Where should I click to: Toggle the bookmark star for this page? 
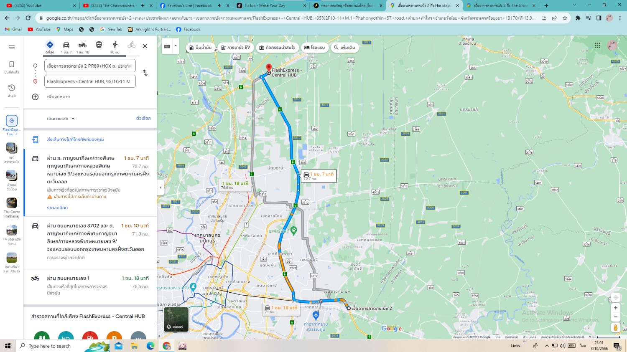[x=565, y=18]
